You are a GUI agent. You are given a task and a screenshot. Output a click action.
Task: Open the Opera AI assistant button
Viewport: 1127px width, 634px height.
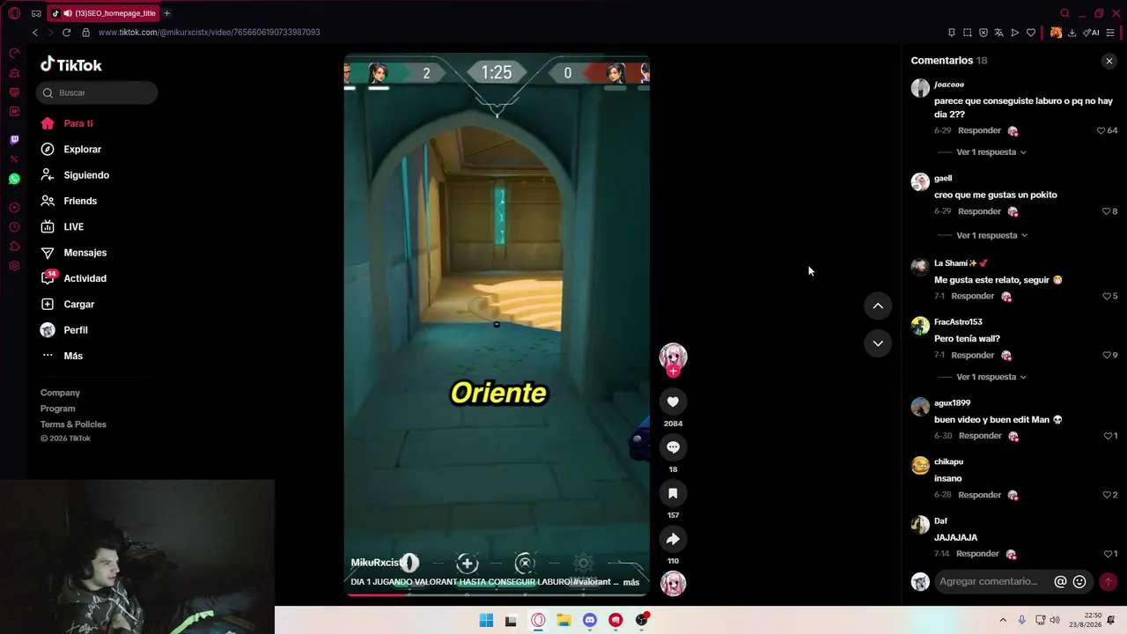(x=1092, y=33)
